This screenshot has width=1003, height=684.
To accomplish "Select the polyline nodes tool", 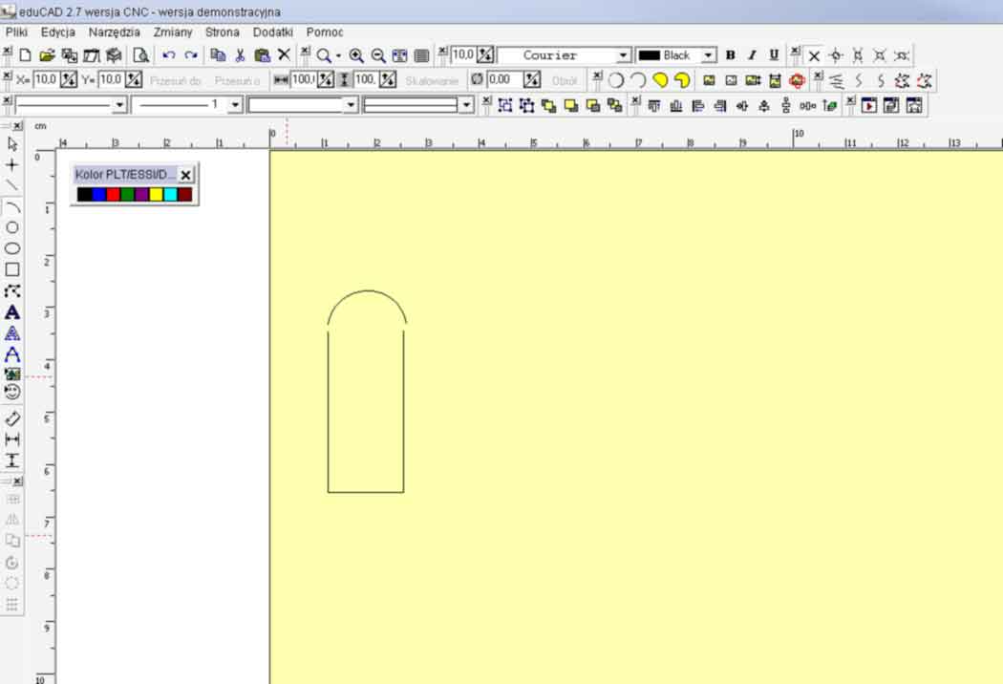I will pyautogui.click(x=12, y=291).
